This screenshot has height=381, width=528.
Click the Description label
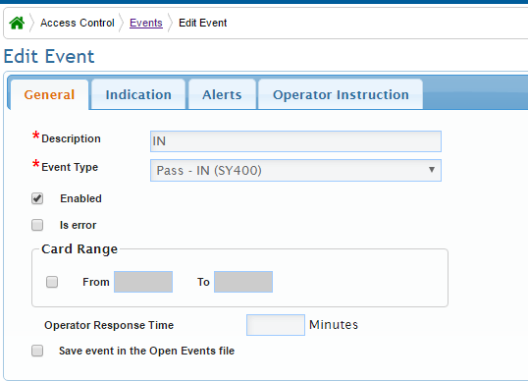(71, 138)
